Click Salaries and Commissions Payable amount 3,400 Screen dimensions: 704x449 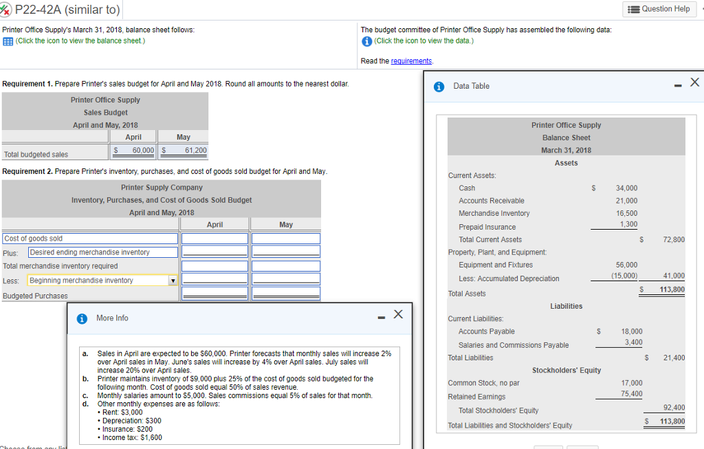pyautogui.click(x=633, y=342)
